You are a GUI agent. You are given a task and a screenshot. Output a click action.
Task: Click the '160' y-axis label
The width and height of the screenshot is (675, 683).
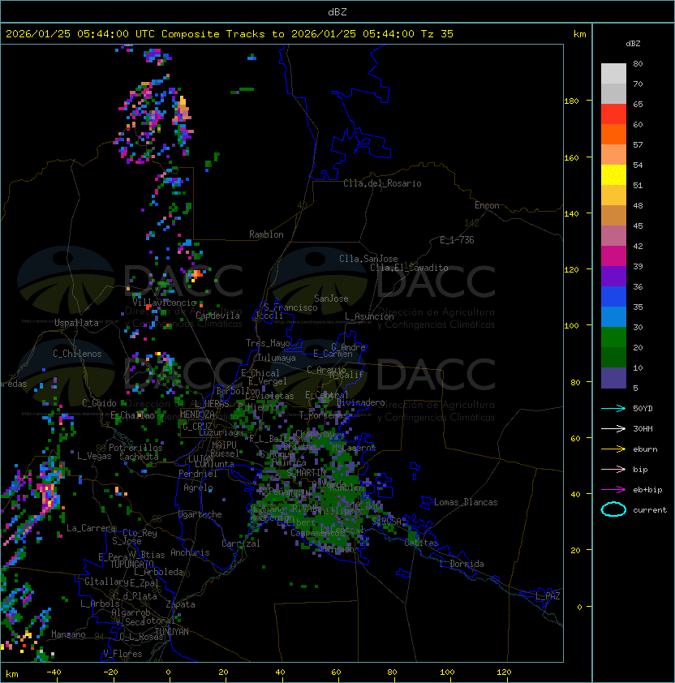coord(571,157)
